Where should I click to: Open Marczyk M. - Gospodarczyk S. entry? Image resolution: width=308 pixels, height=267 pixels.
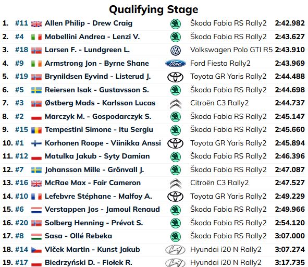[x=98, y=117]
